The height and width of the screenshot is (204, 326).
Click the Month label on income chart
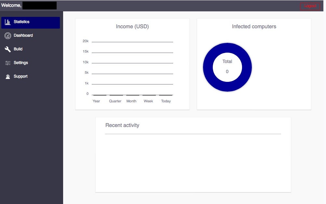point(131,101)
